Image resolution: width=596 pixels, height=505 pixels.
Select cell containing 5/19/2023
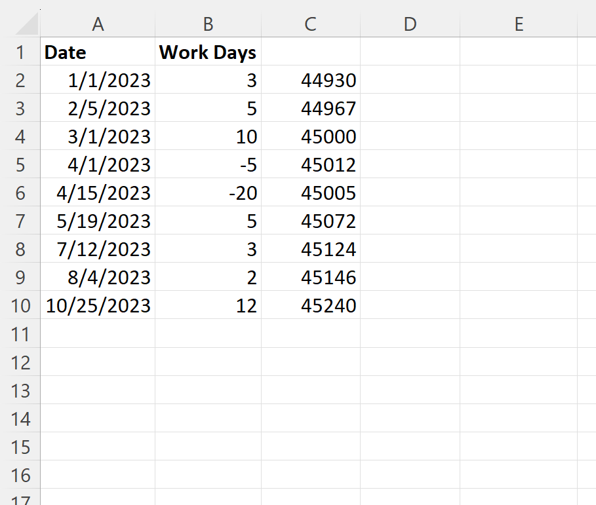click(98, 221)
